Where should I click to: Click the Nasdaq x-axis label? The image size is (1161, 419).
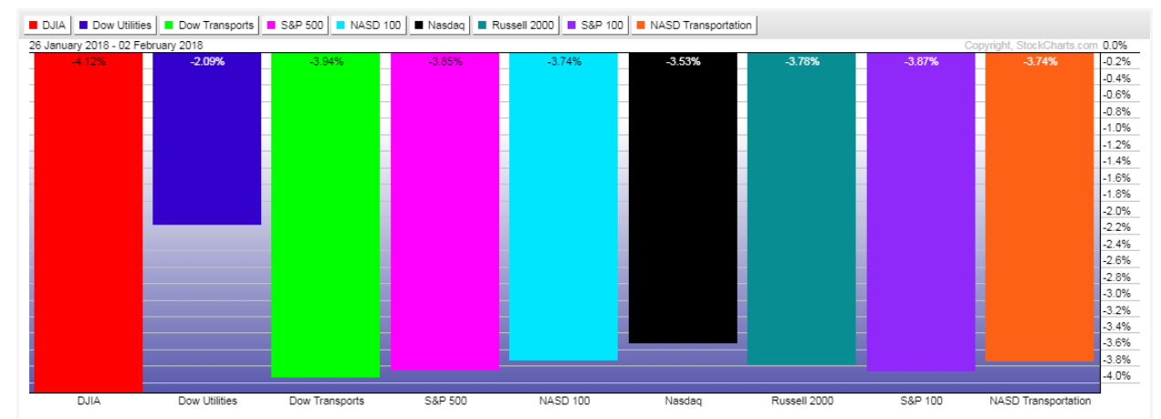point(683,401)
